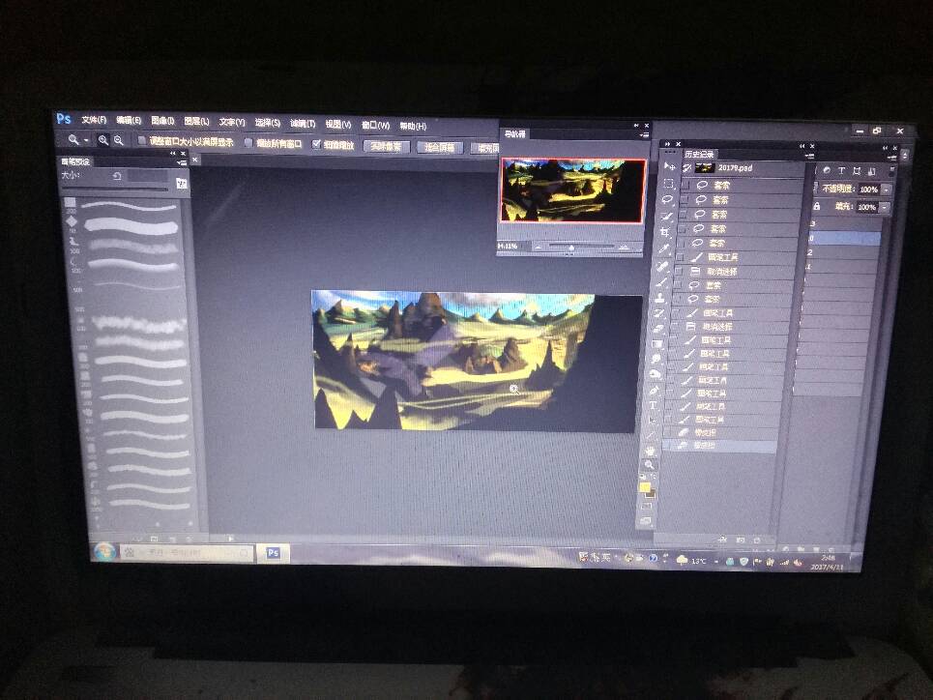The height and width of the screenshot is (700, 933).
Task: Select the 导航器 panel tab
Action: pos(514,134)
